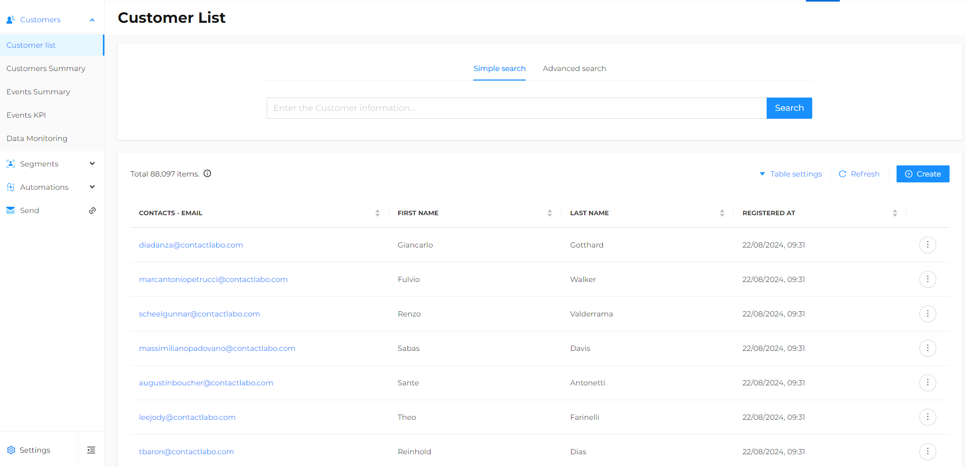Click the Customers people icon in sidebar

click(10, 20)
